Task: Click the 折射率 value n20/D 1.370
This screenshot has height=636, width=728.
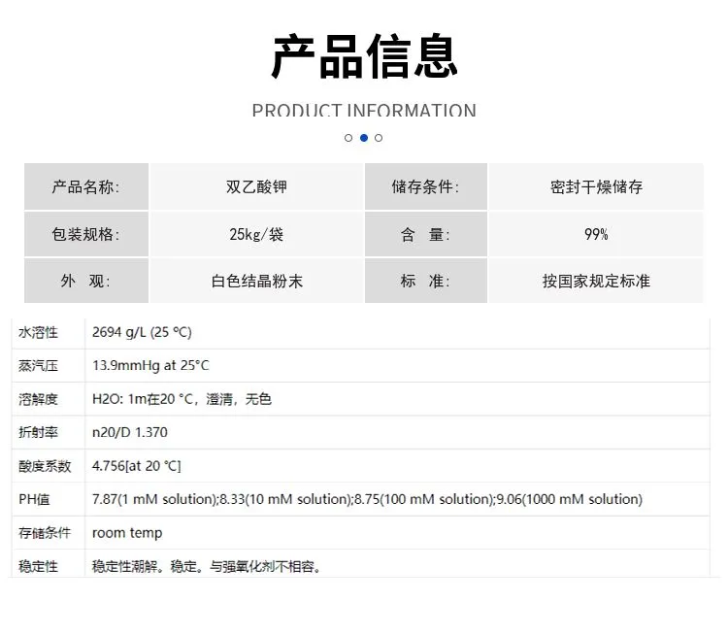Action: pyautogui.click(x=129, y=432)
